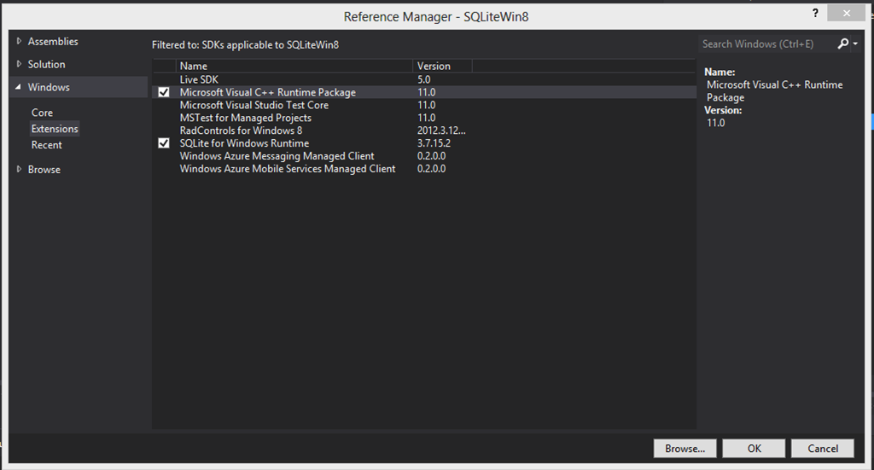The height and width of the screenshot is (470, 874).
Task: Expand the Browse tree node
Action: coord(20,170)
